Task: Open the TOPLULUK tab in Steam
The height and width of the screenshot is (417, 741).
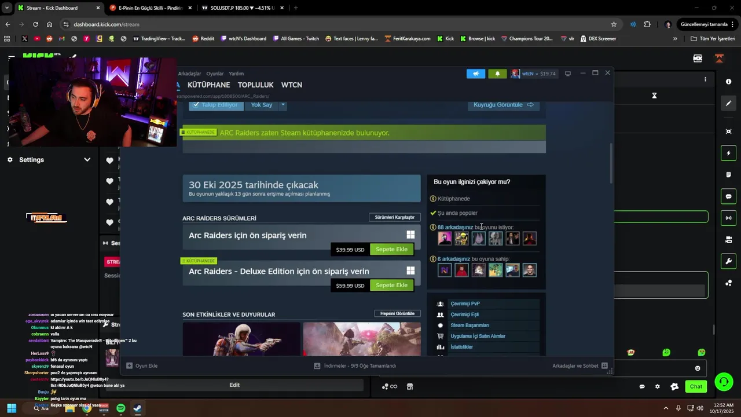Action: tap(255, 85)
